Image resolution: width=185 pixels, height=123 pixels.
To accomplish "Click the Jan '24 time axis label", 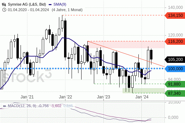I will click(x=142, y=97).
